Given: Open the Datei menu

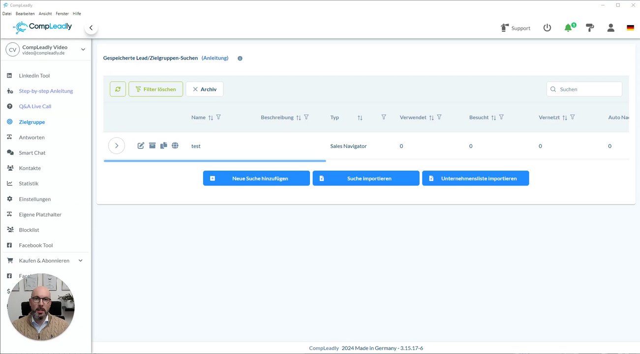Looking at the screenshot, I should pos(7,14).
